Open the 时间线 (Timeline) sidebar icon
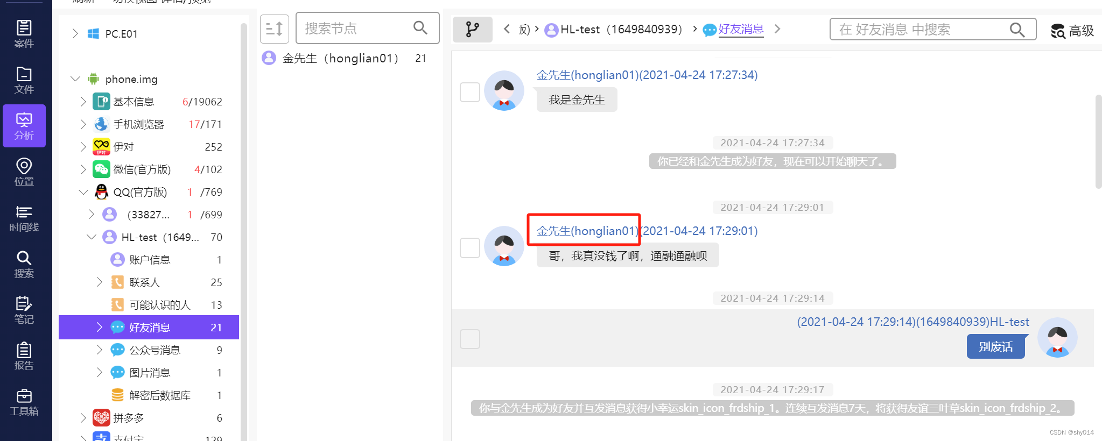Screen dimensions: 1102x441 tap(24, 218)
